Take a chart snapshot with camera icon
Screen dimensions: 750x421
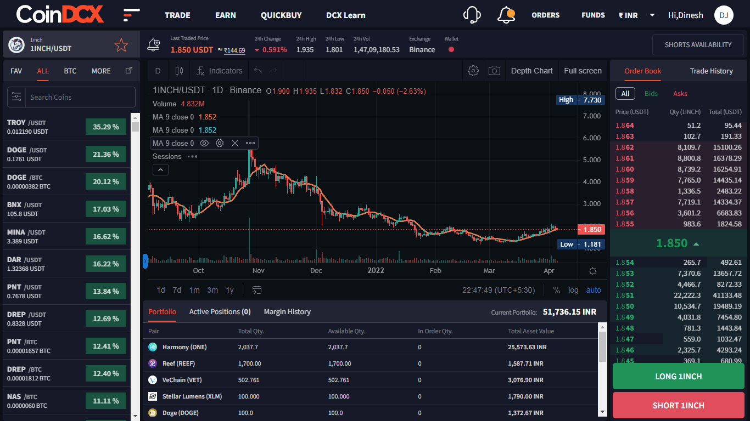495,71
